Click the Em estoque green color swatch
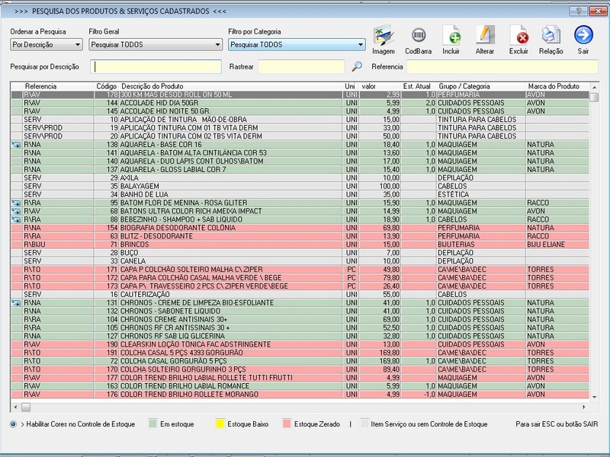The image size is (610, 457). [x=152, y=423]
